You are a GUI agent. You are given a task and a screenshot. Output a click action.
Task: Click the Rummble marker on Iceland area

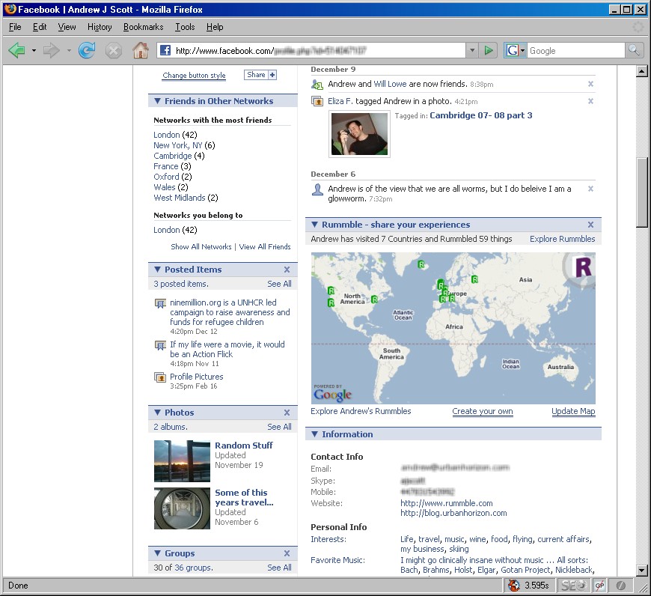tap(421, 264)
